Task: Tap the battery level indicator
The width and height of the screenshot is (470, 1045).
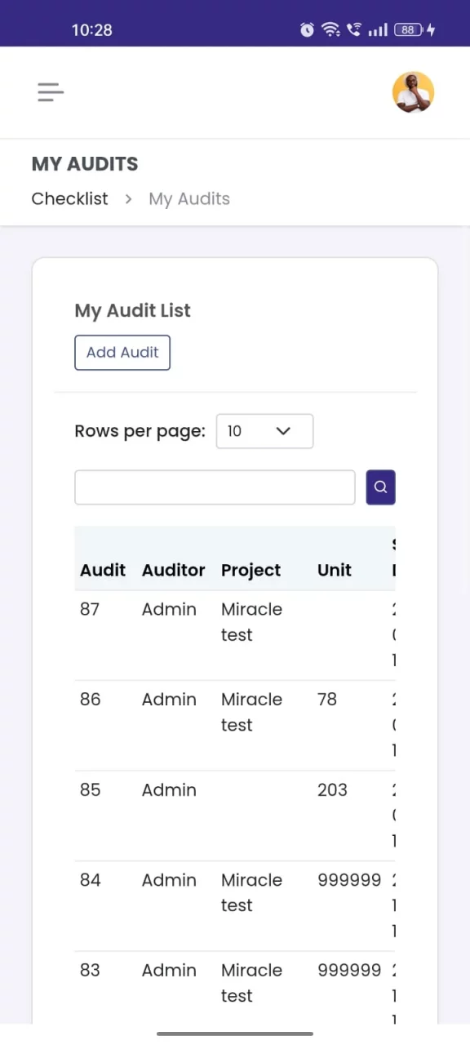Action: coord(408,30)
